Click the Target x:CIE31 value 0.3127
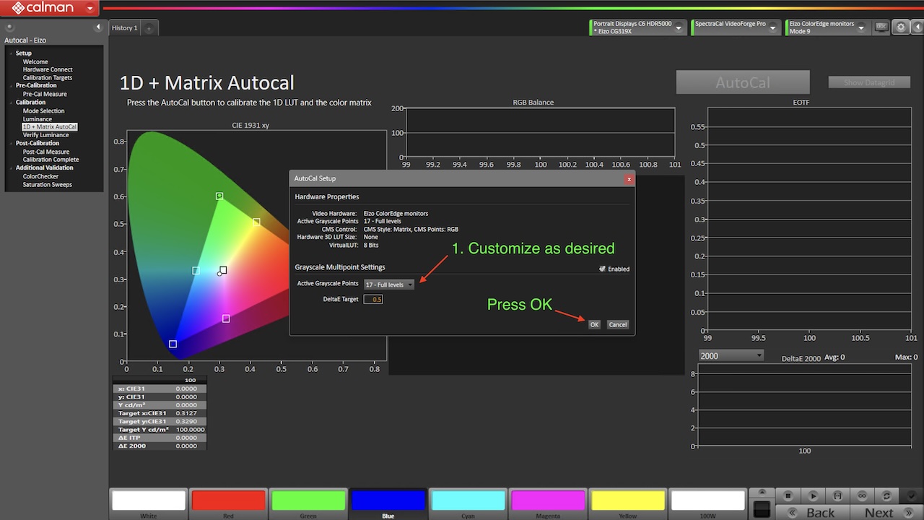Viewport: 924px width, 520px height. (186, 413)
